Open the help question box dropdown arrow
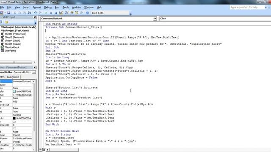This screenshot has width=271, height=152. coord(266,7)
